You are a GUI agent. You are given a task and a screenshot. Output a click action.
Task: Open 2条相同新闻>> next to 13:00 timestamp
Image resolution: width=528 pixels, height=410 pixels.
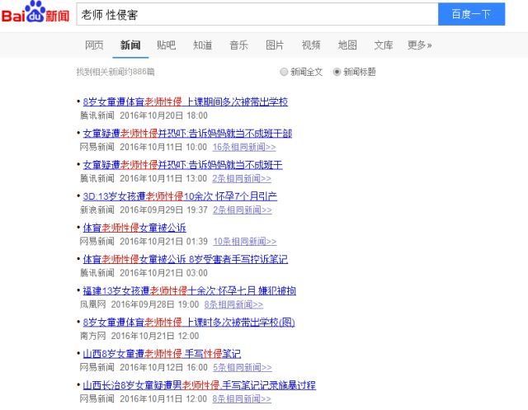(242, 178)
